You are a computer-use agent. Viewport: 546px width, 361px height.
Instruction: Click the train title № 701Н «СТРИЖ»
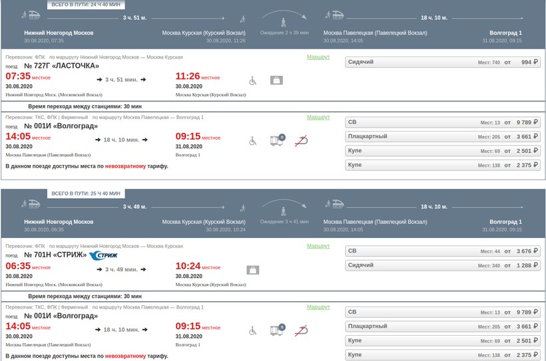55,255
